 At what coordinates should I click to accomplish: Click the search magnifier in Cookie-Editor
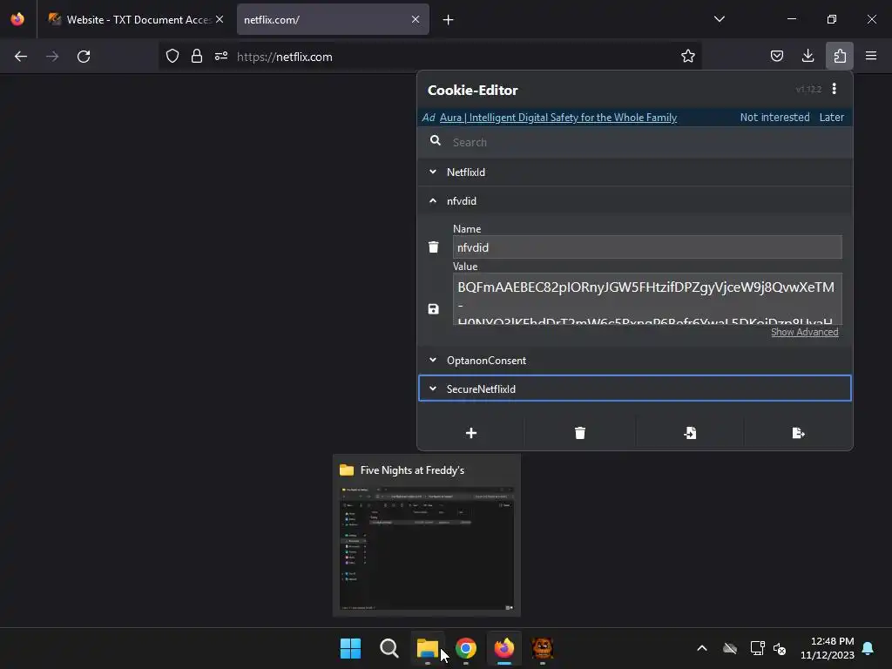coord(436,140)
